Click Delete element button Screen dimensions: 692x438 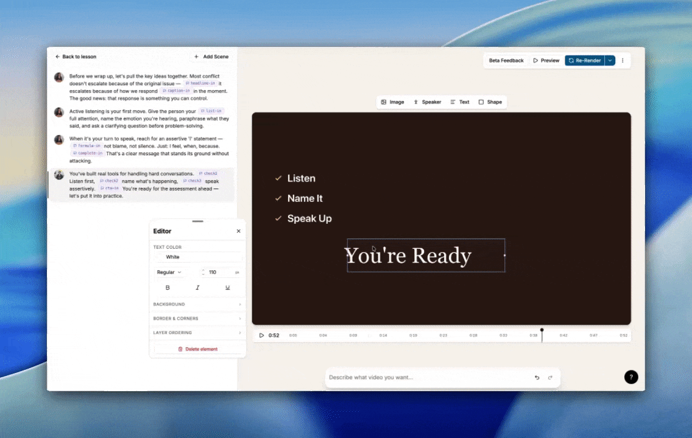[x=198, y=349]
